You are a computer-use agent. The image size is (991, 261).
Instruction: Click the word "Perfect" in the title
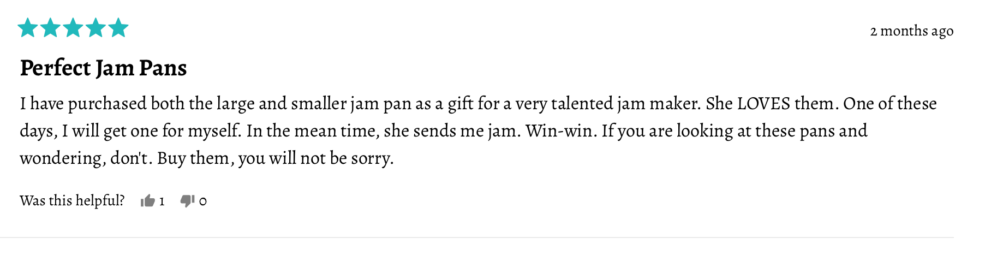click(x=55, y=68)
